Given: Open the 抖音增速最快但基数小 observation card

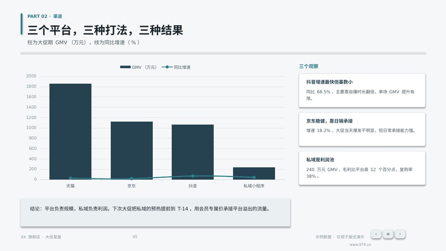Looking at the screenshot, I should pos(362,90).
